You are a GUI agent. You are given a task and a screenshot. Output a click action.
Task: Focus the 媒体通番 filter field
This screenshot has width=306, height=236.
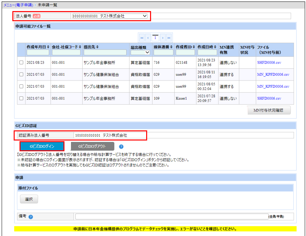(x=163, y=52)
